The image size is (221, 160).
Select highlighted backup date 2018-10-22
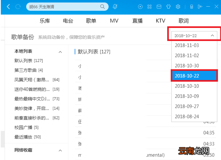(x=194, y=76)
